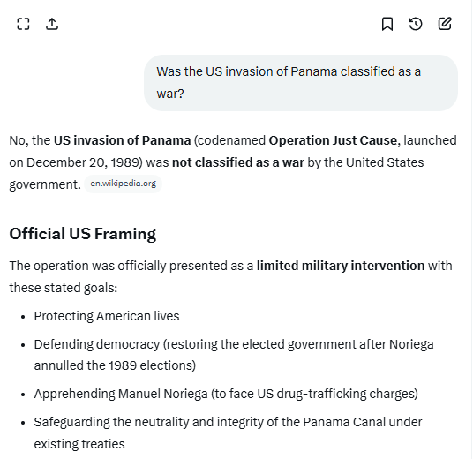This screenshot has width=473, height=459.
Task: Click bold 'Operation Just Cause' text
Action: [x=333, y=141]
